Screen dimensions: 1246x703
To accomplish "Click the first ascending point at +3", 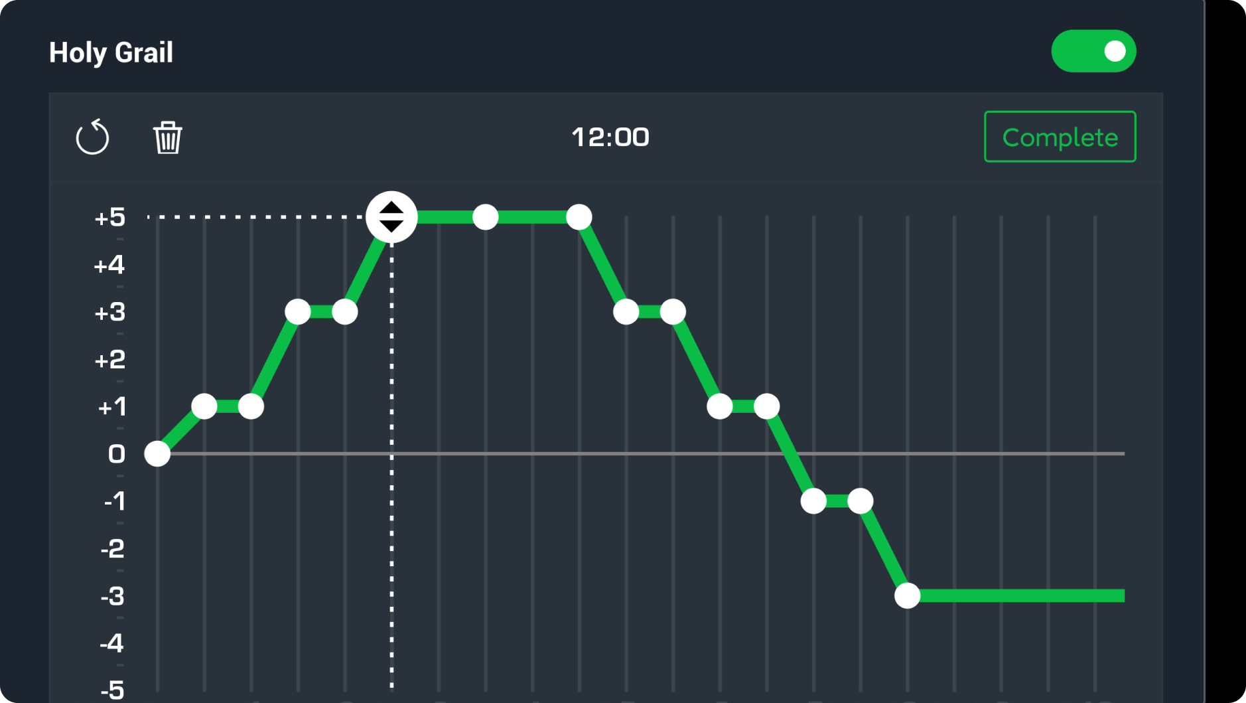I will coord(298,311).
